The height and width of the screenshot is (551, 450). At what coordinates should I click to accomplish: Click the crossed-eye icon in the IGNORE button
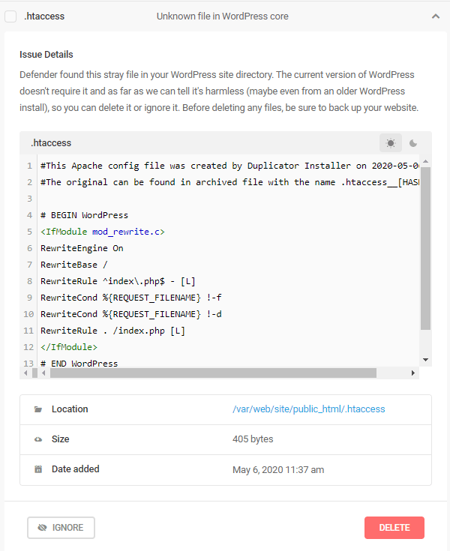[42, 528]
